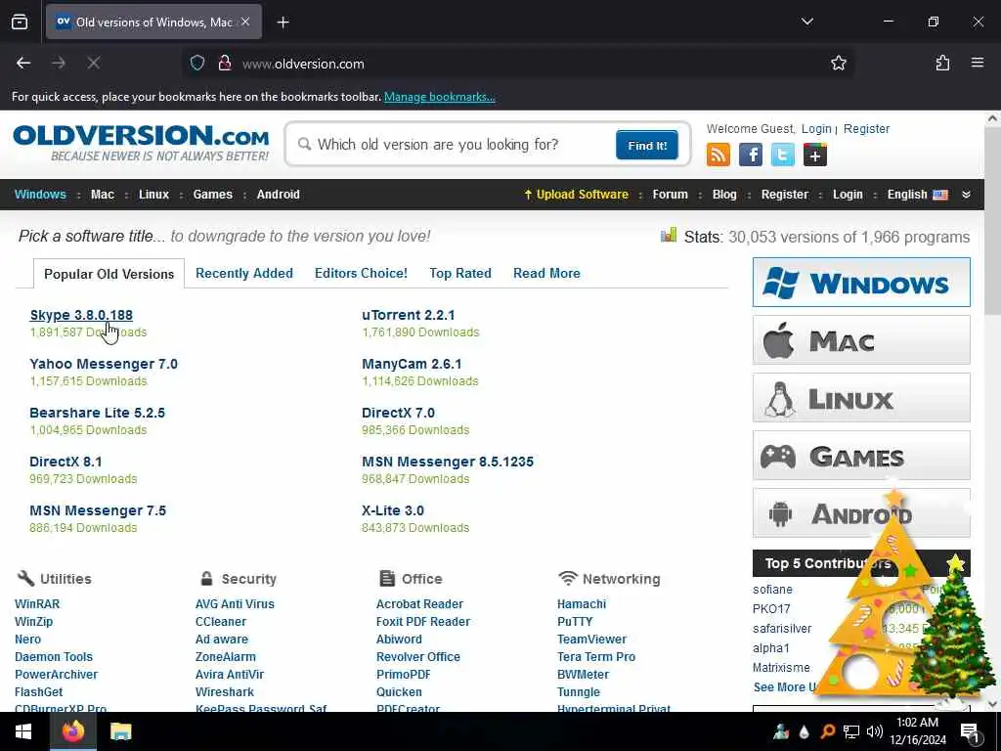Click the taskbar network icon

tap(851, 731)
